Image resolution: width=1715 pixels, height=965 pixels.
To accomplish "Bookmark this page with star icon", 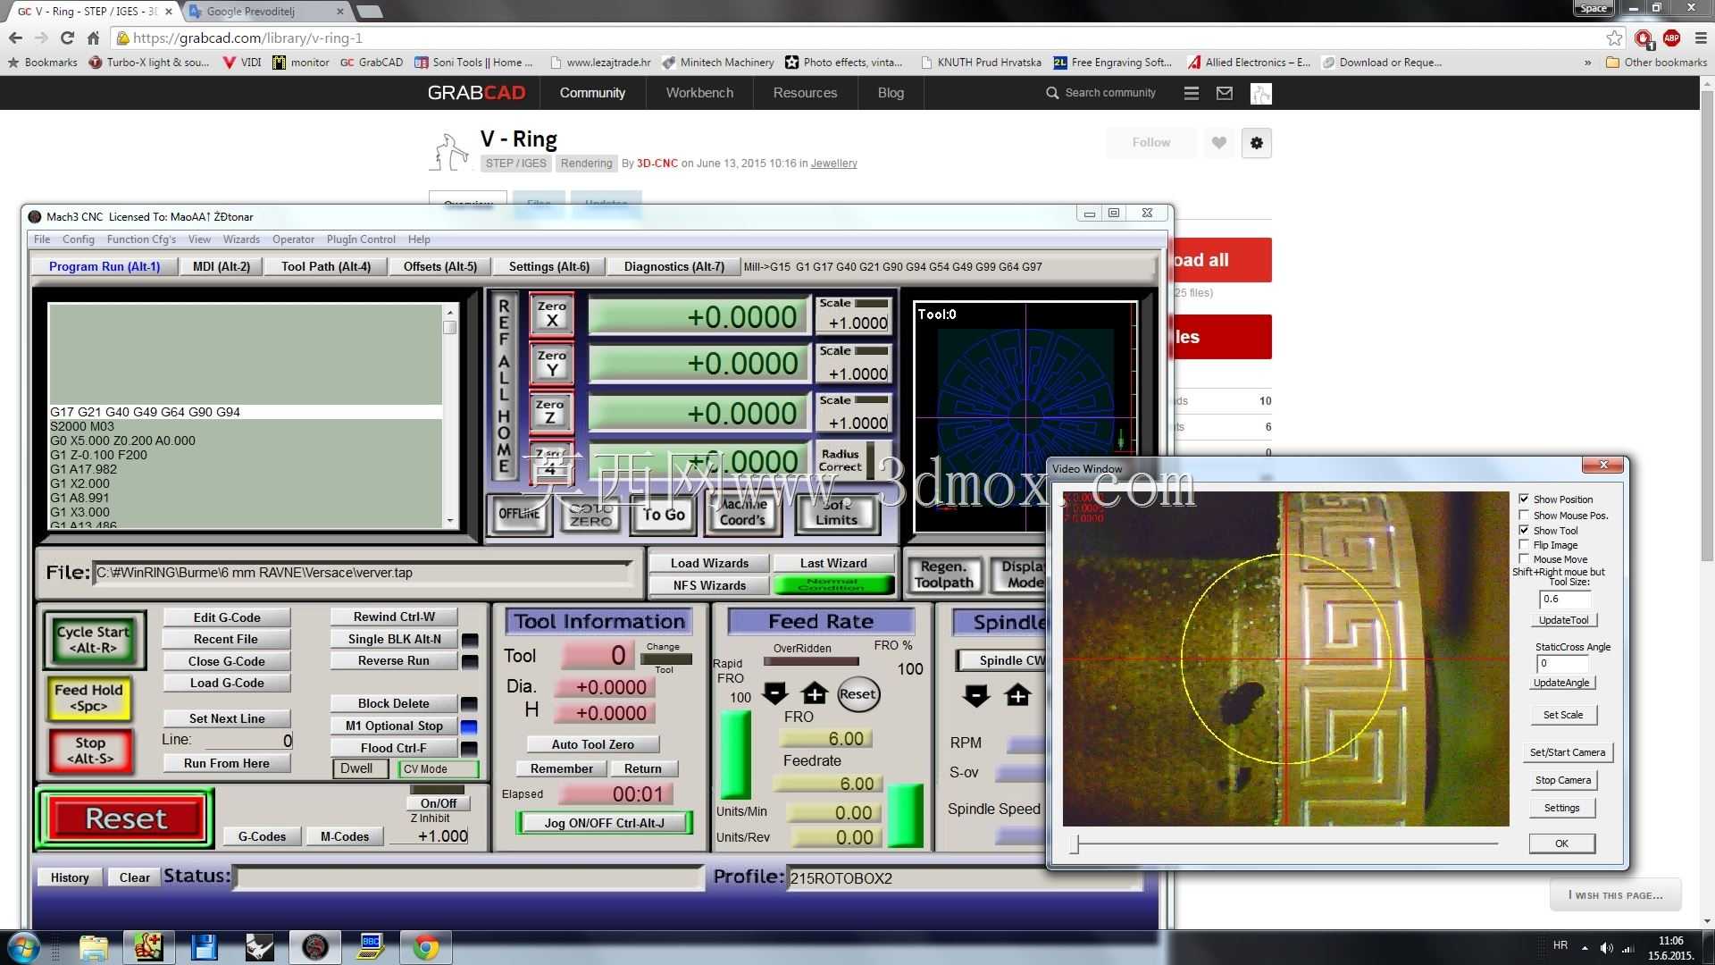I will tap(1614, 38).
